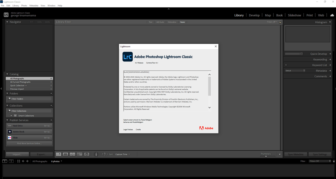Click the LrC identity plate icon

click(x=6, y=15)
